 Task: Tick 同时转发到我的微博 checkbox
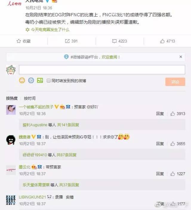point(48,81)
